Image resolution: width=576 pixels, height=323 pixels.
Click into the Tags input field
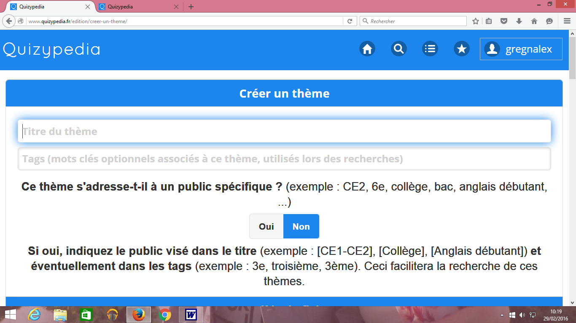point(284,159)
